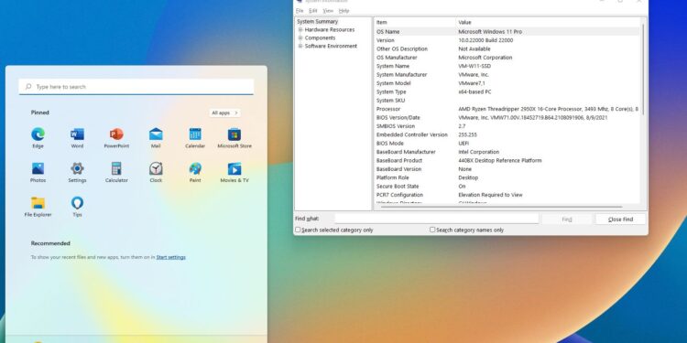The height and width of the screenshot is (343, 687).
Task: Launch Word from the Start menu
Action: (x=77, y=134)
